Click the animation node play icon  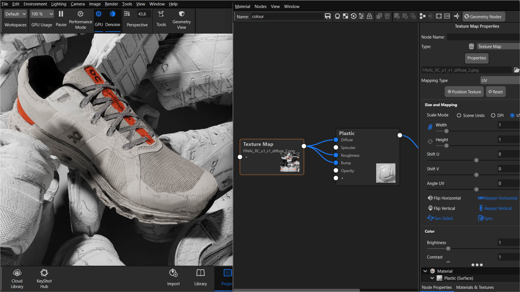pos(354,16)
